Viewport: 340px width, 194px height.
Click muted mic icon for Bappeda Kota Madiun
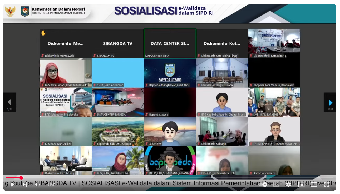tap(251, 85)
